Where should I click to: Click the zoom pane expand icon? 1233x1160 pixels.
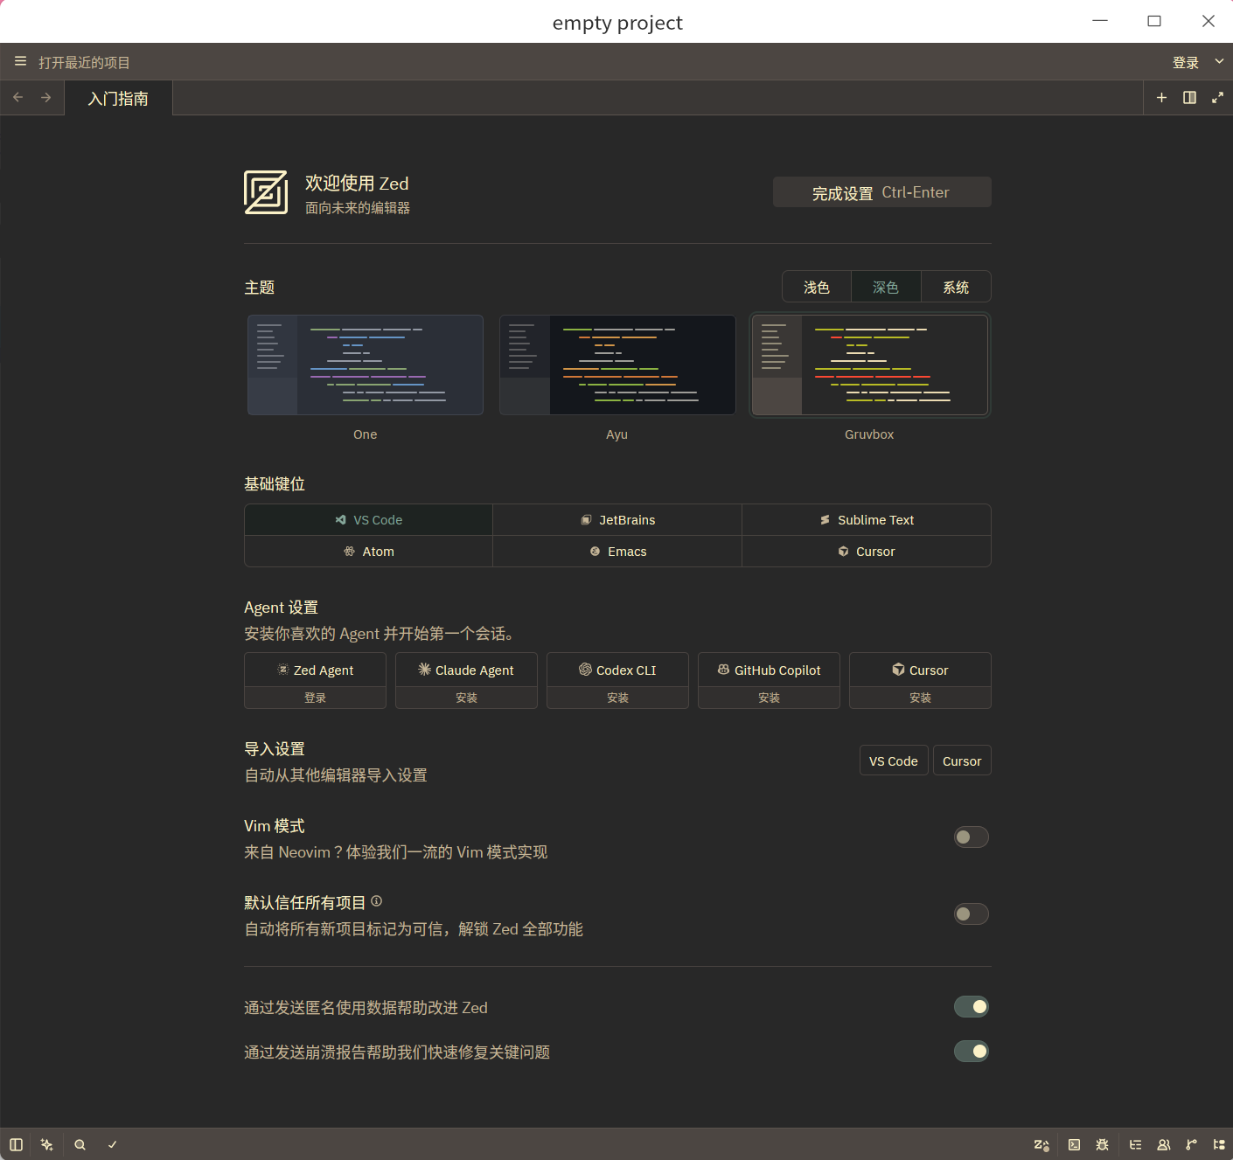(x=1217, y=97)
